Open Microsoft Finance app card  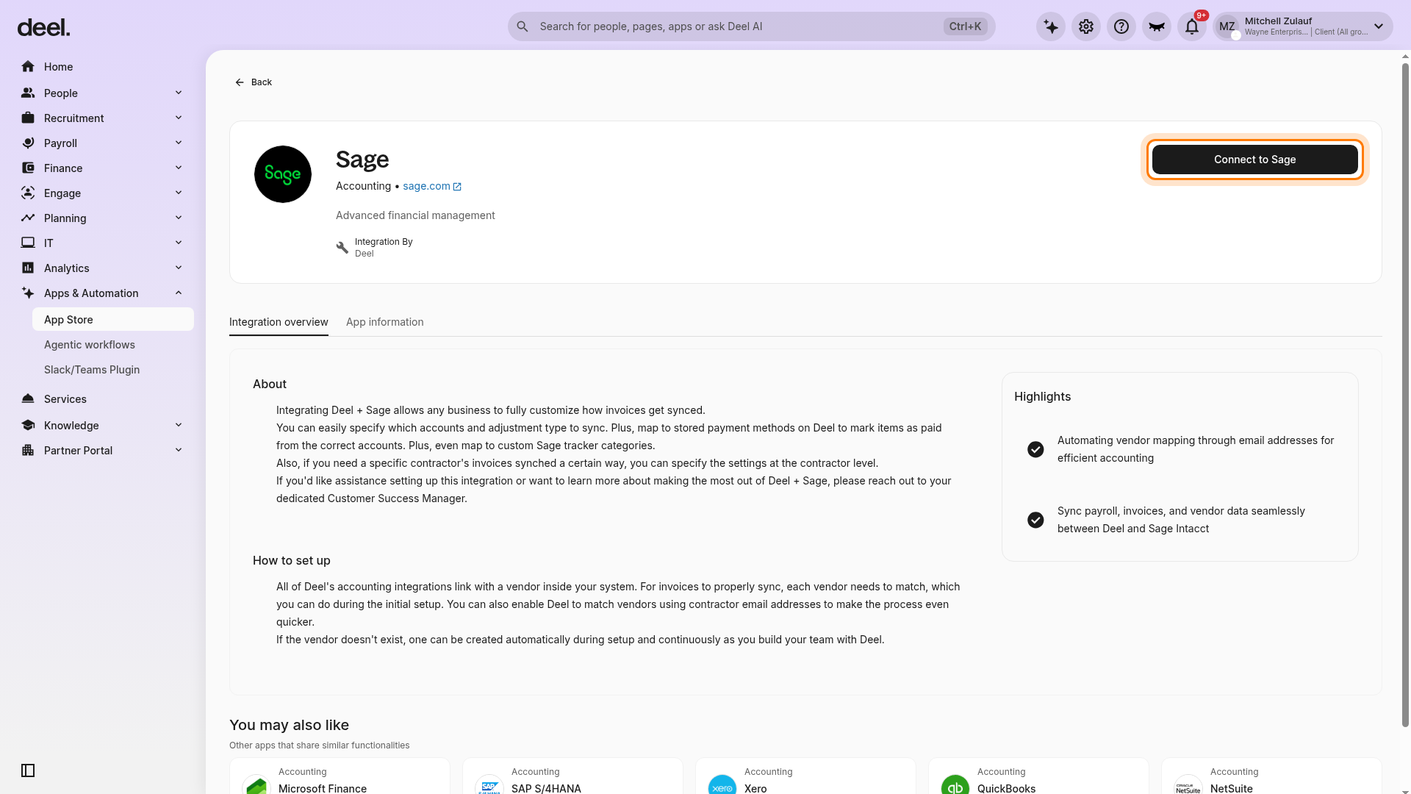coord(340,776)
